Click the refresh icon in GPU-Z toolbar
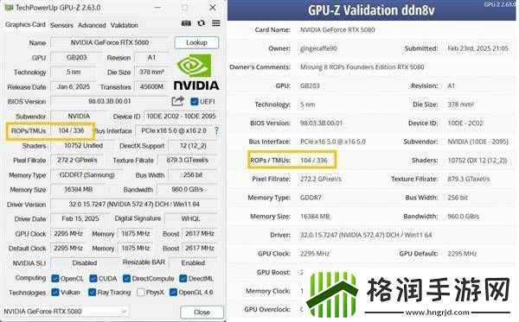This screenshot has height=322, width=519. (x=201, y=23)
